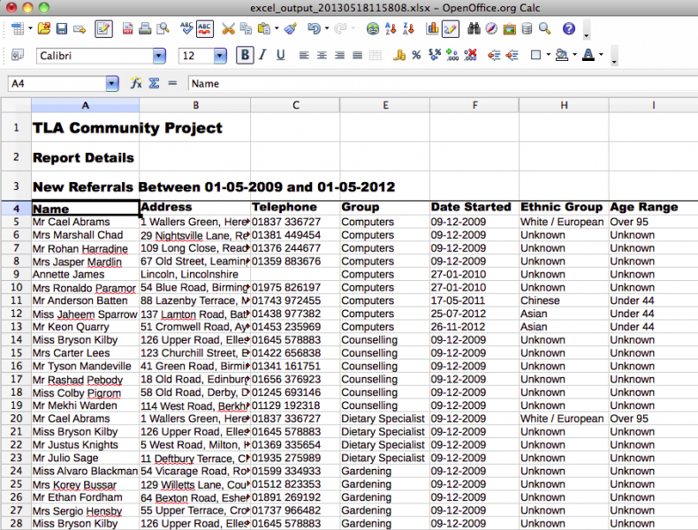Insert Sum formula with sigma icon
698x530 pixels.
154,83
